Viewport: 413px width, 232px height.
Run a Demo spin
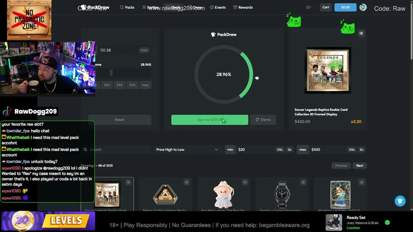coord(263,120)
